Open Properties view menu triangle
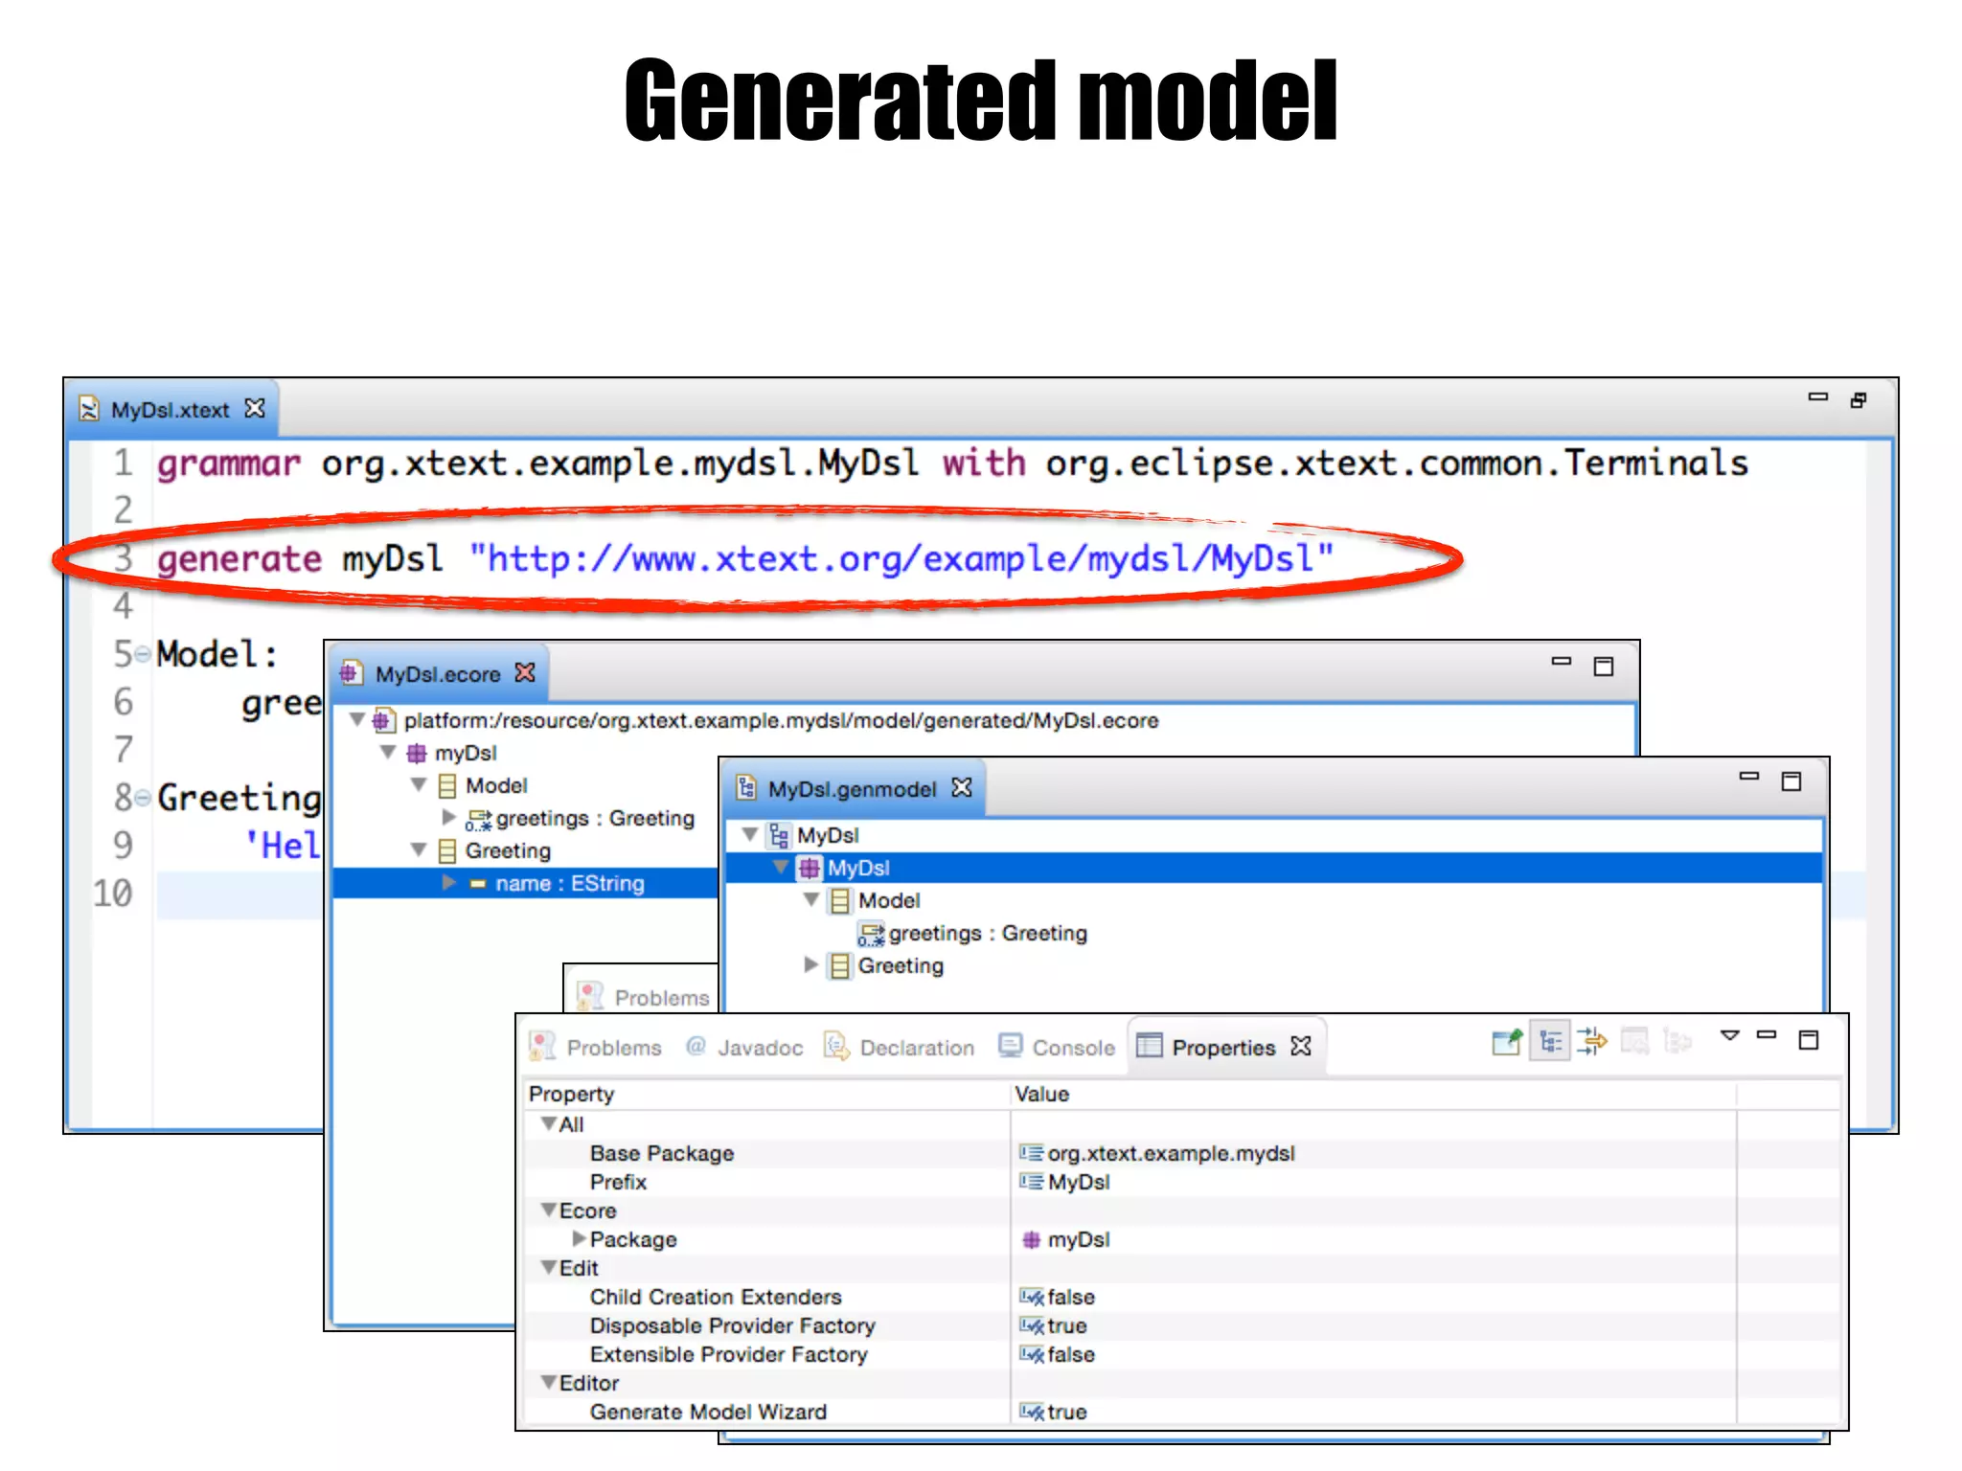1962x1471 pixels. pos(1729,1036)
